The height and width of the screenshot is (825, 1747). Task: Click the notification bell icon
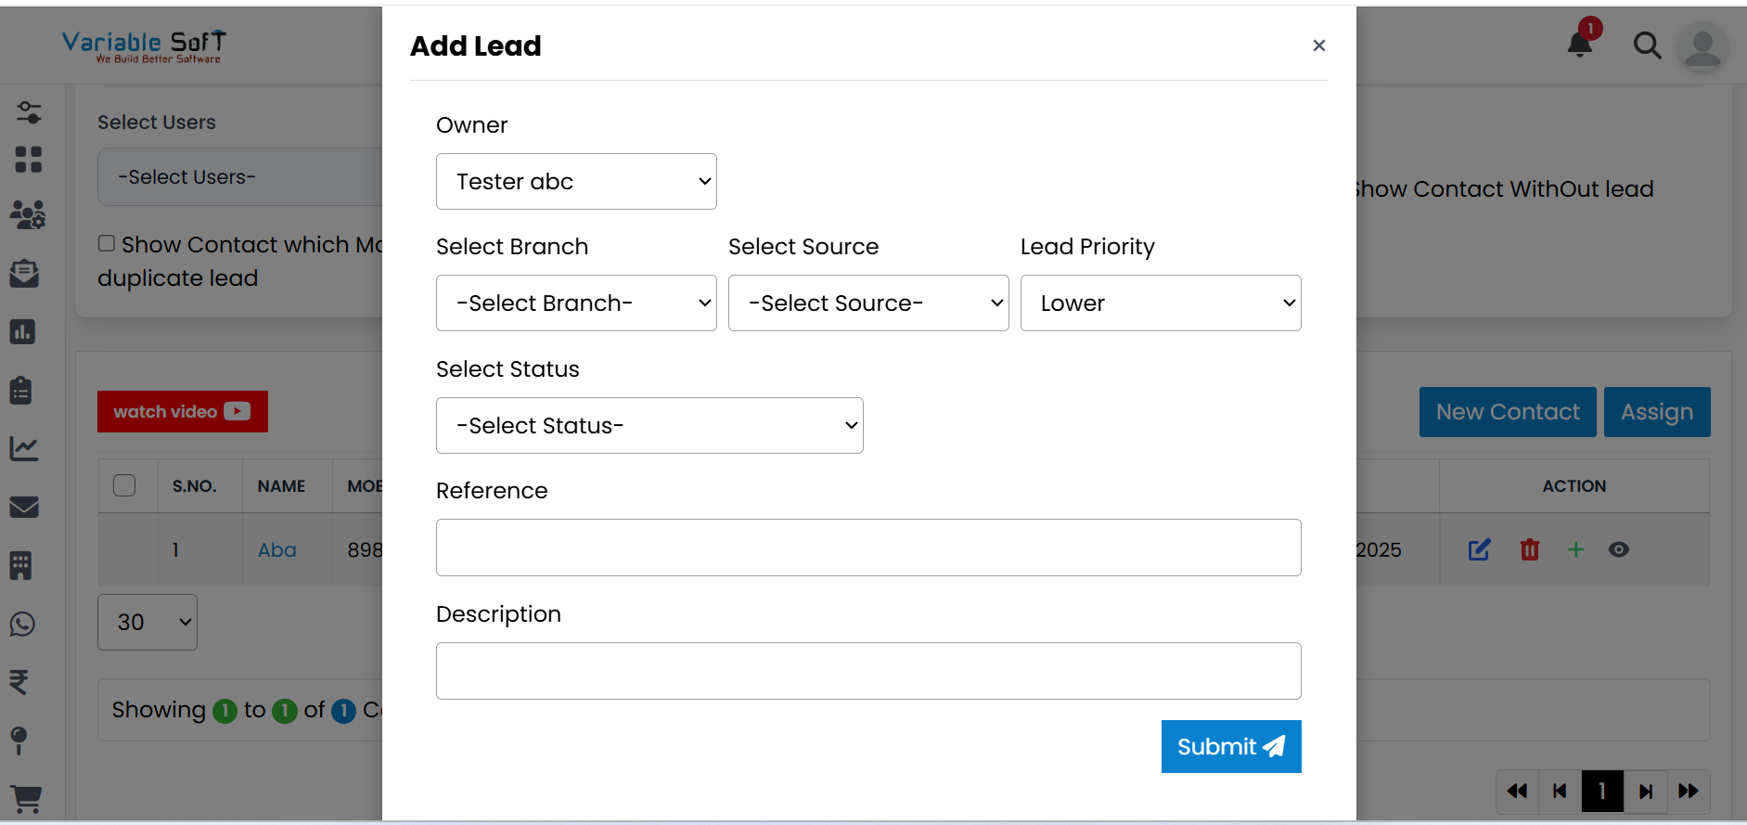pos(1579,44)
